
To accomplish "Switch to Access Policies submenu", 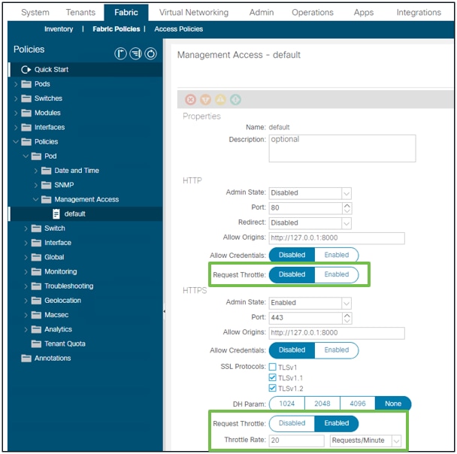I will (179, 29).
